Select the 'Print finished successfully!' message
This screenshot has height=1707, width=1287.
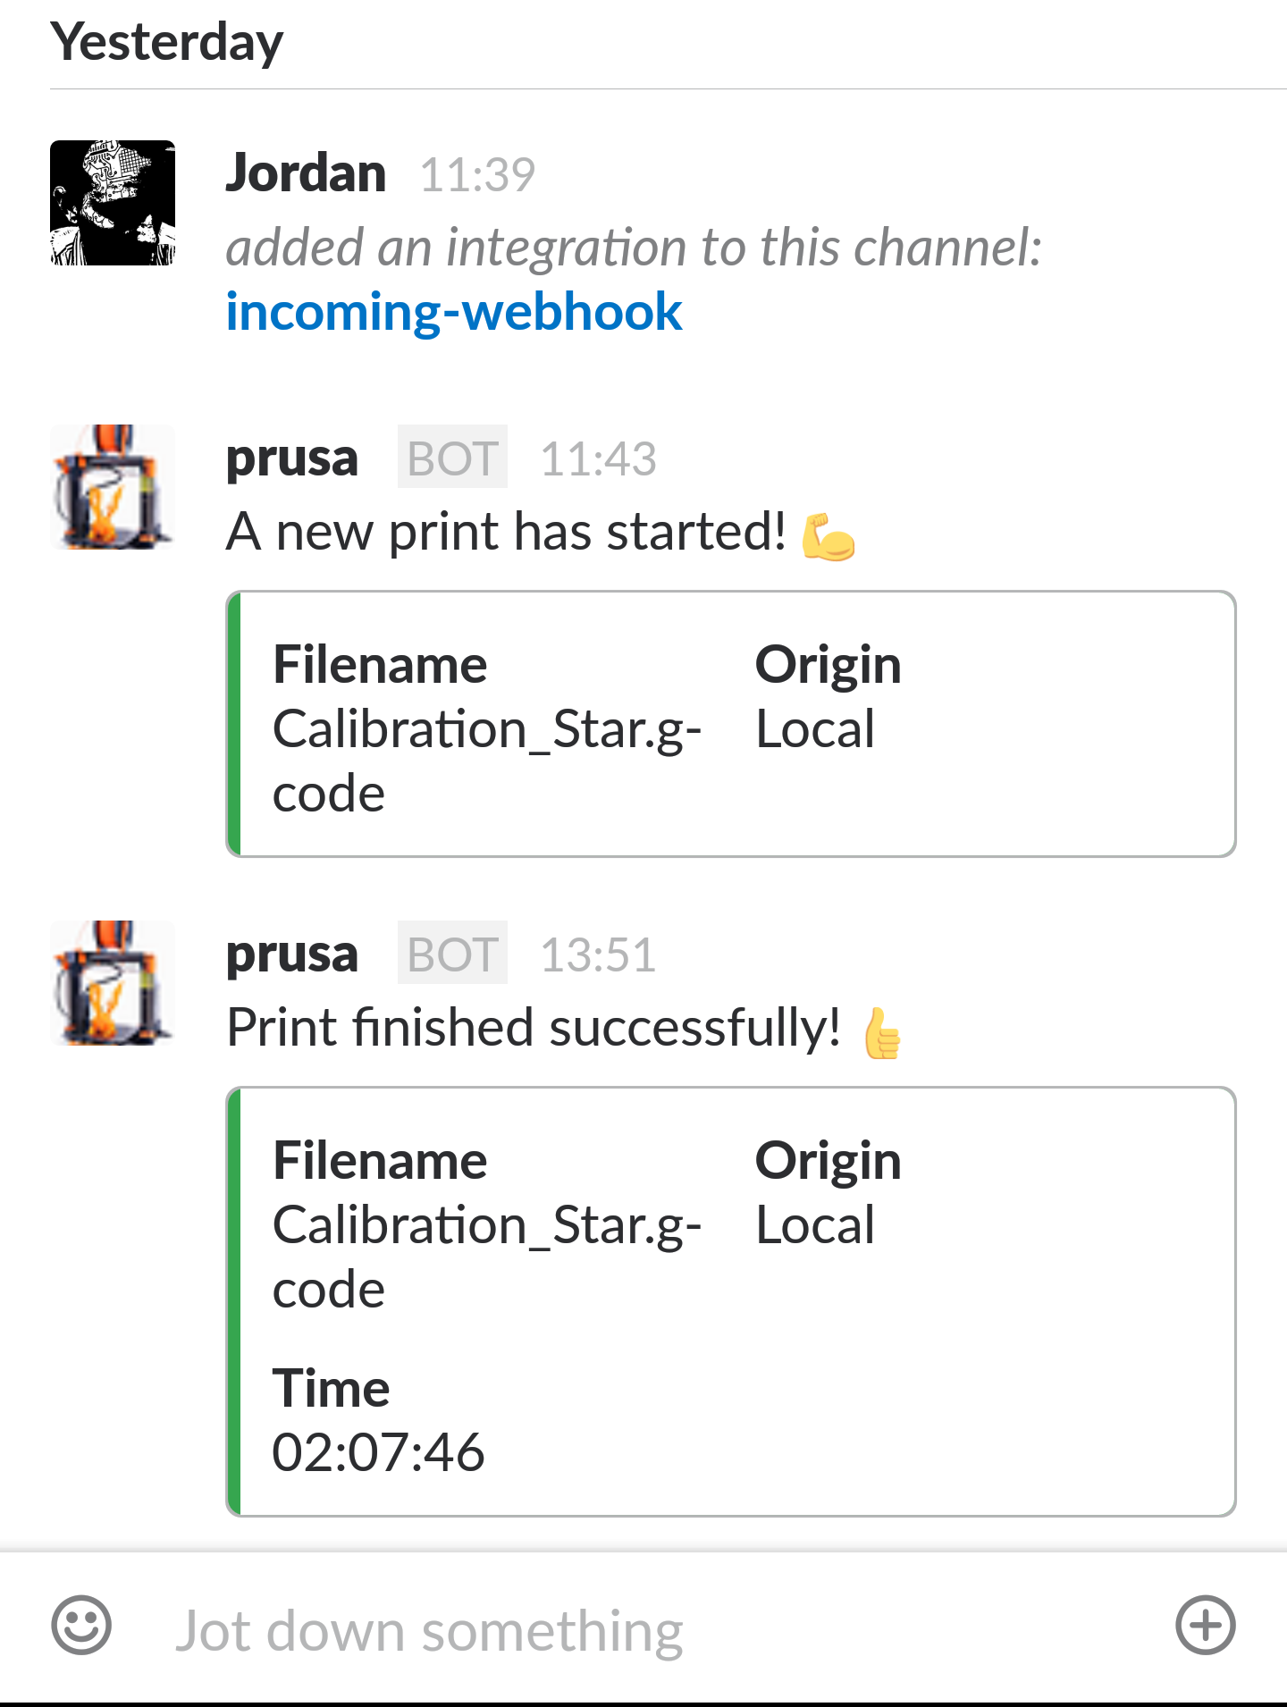pyautogui.click(x=533, y=1028)
